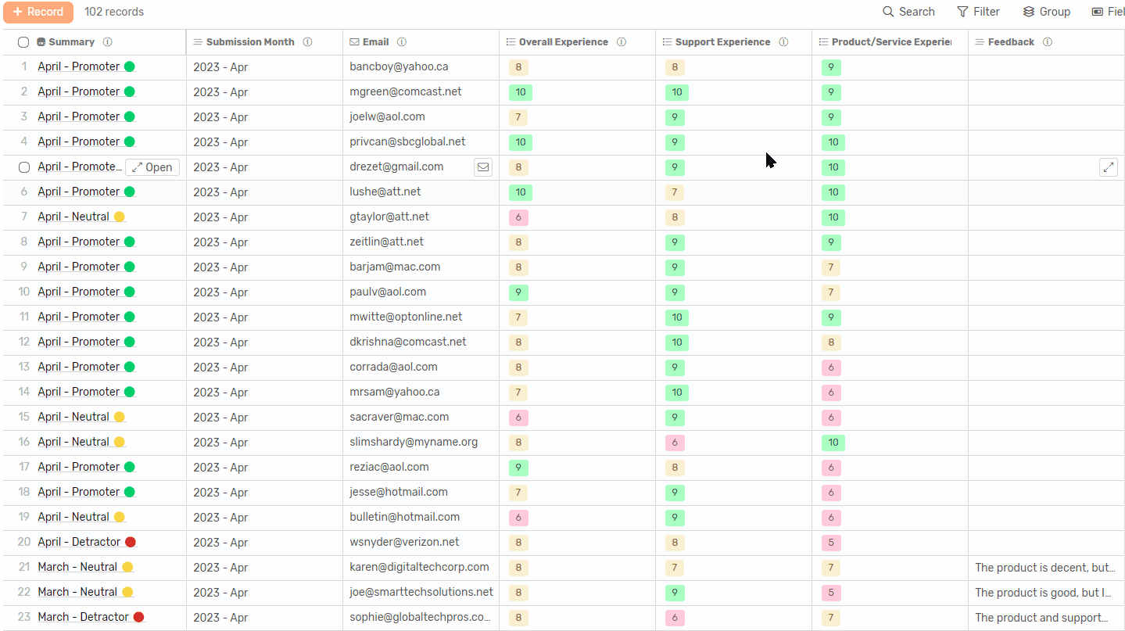
Task: Select the pink 6 tag in row 7 Overall Experience
Action: pos(518,217)
